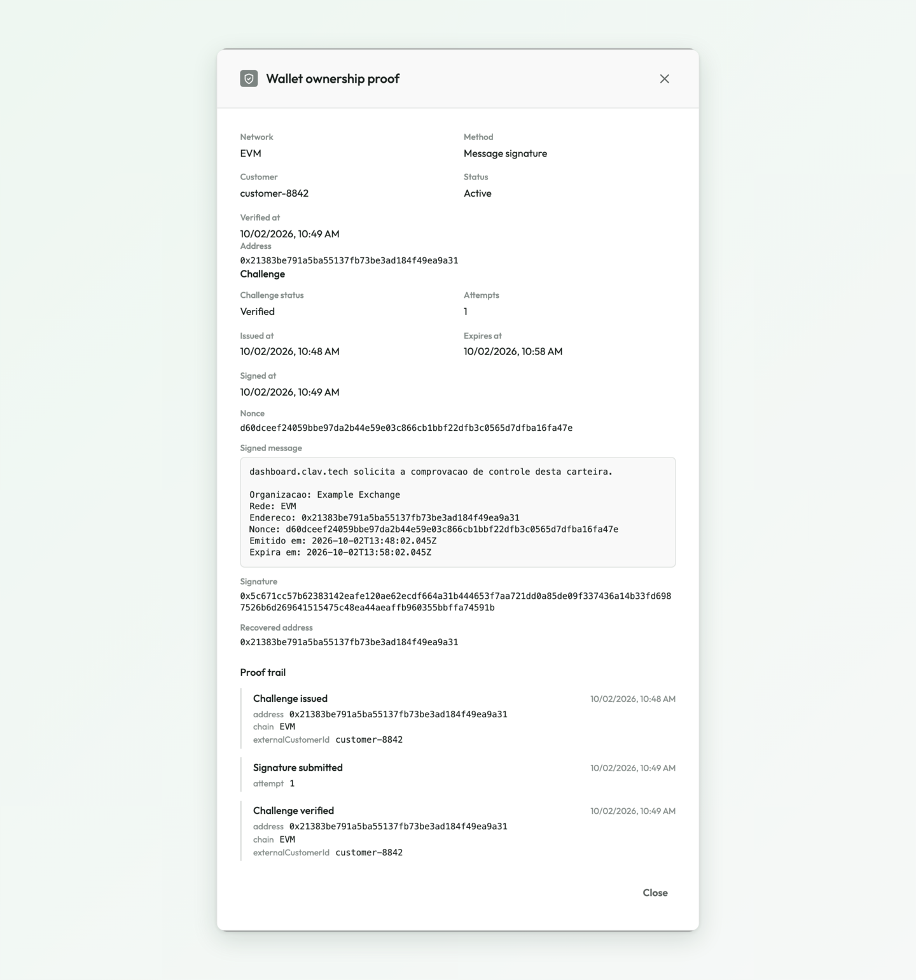Click the 'Endereco:' line in signed message
Viewport: 916px width, 980px height.
[384, 517]
